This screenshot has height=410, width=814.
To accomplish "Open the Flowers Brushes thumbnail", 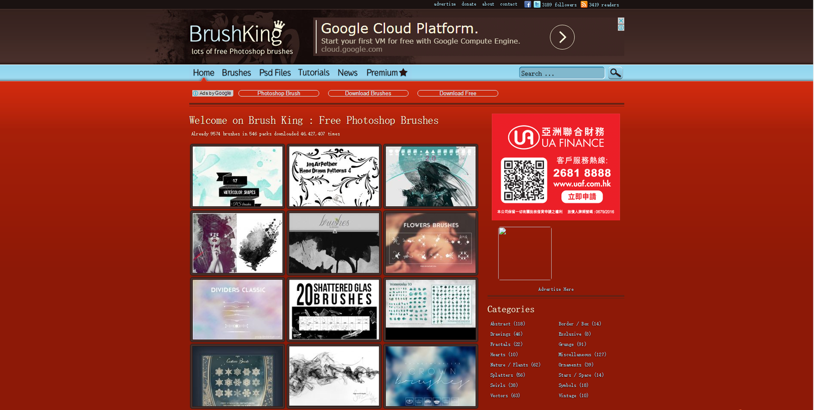I will pos(431,243).
